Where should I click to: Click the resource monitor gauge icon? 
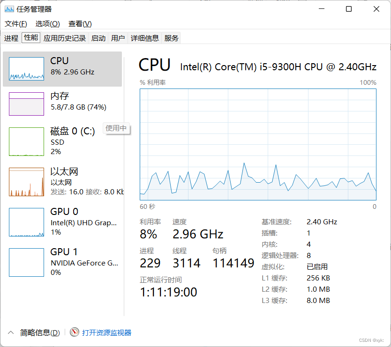pyautogui.click(x=75, y=332)
